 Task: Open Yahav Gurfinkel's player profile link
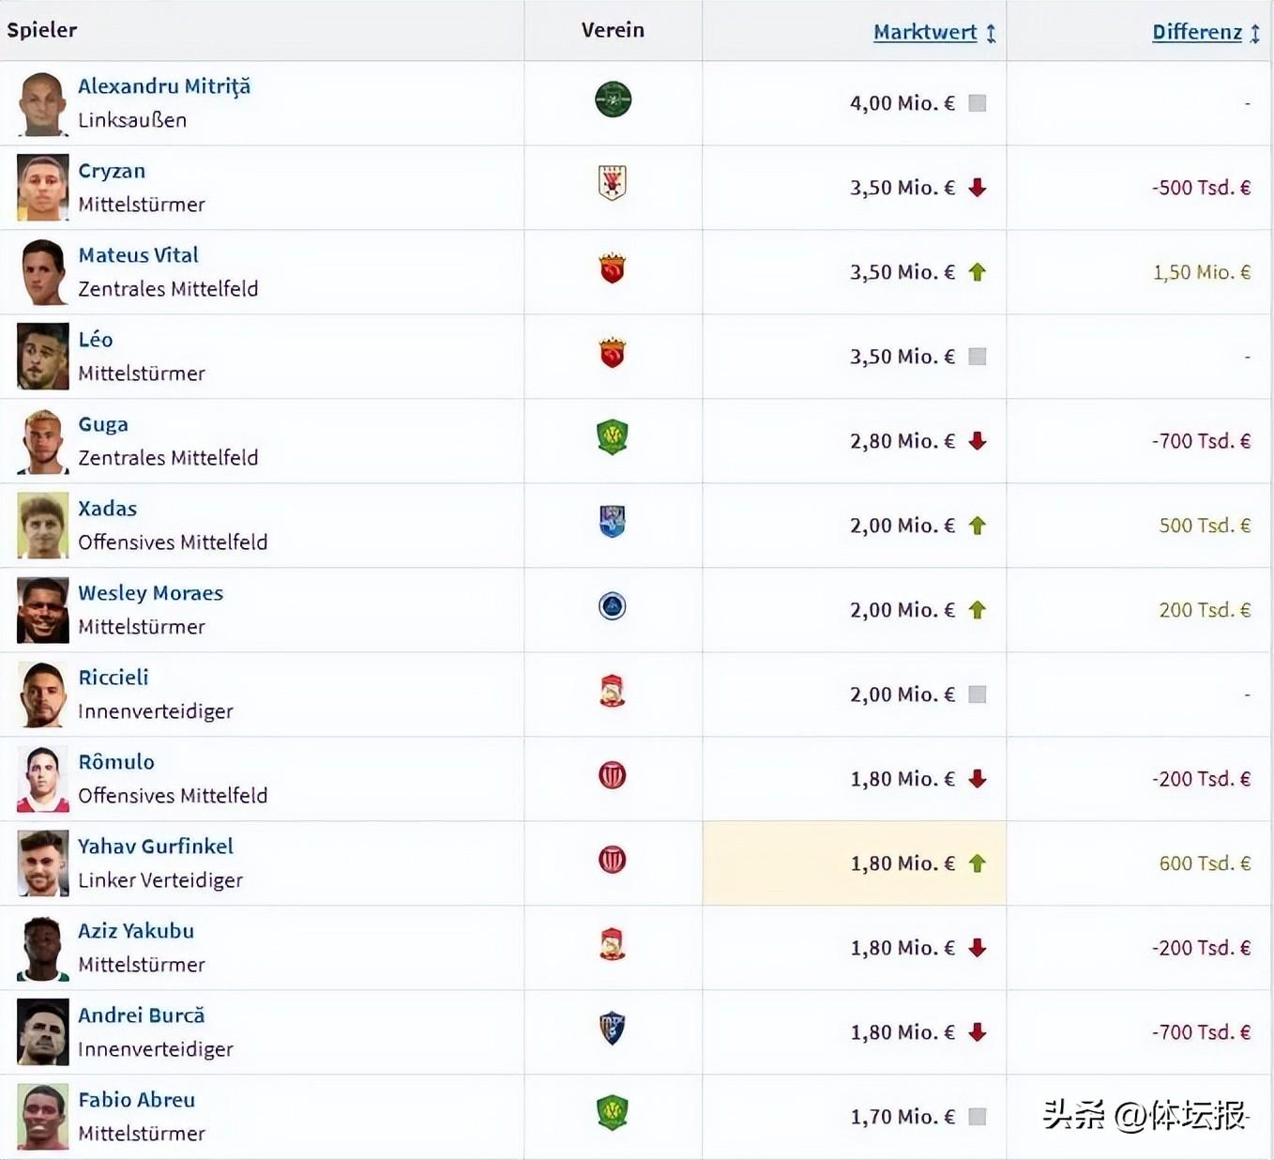(x=156, y=847)
